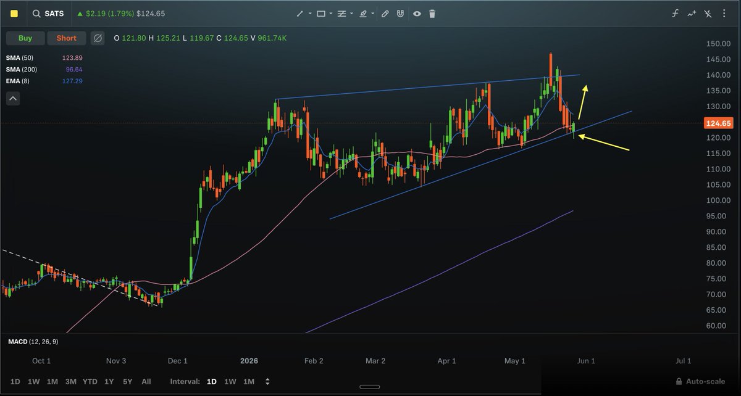Image resolution: width=741 pixels, height=396 pixels.
Task: Select the rectangle shape tool
Action: pyautogui.click(x=321, y=14)
